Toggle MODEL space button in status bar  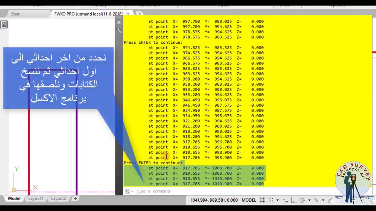tap(249, 200)
